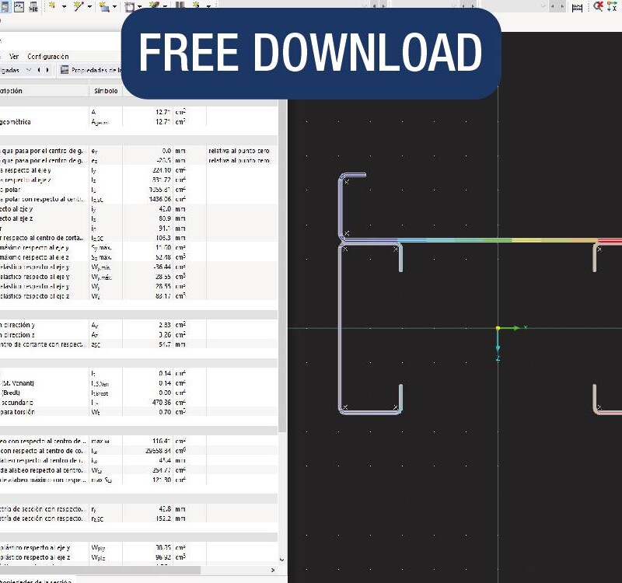
Task: Select the value 1436.06 in table
Action: pos(160,199)
